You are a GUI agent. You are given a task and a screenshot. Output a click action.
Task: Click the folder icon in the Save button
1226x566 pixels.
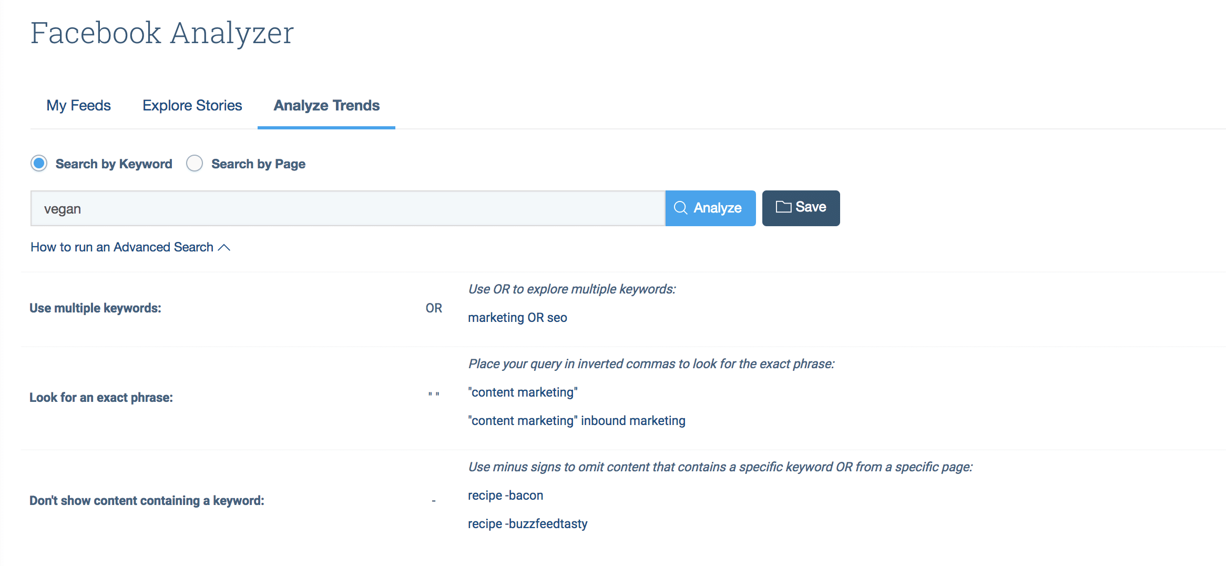[783, 207]
